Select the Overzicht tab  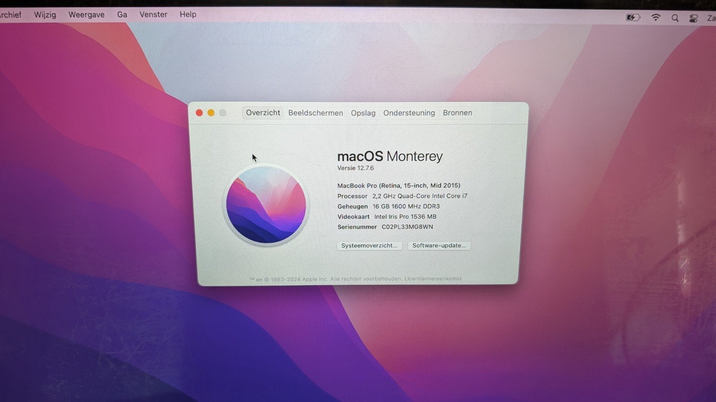(x=263, y=113)
